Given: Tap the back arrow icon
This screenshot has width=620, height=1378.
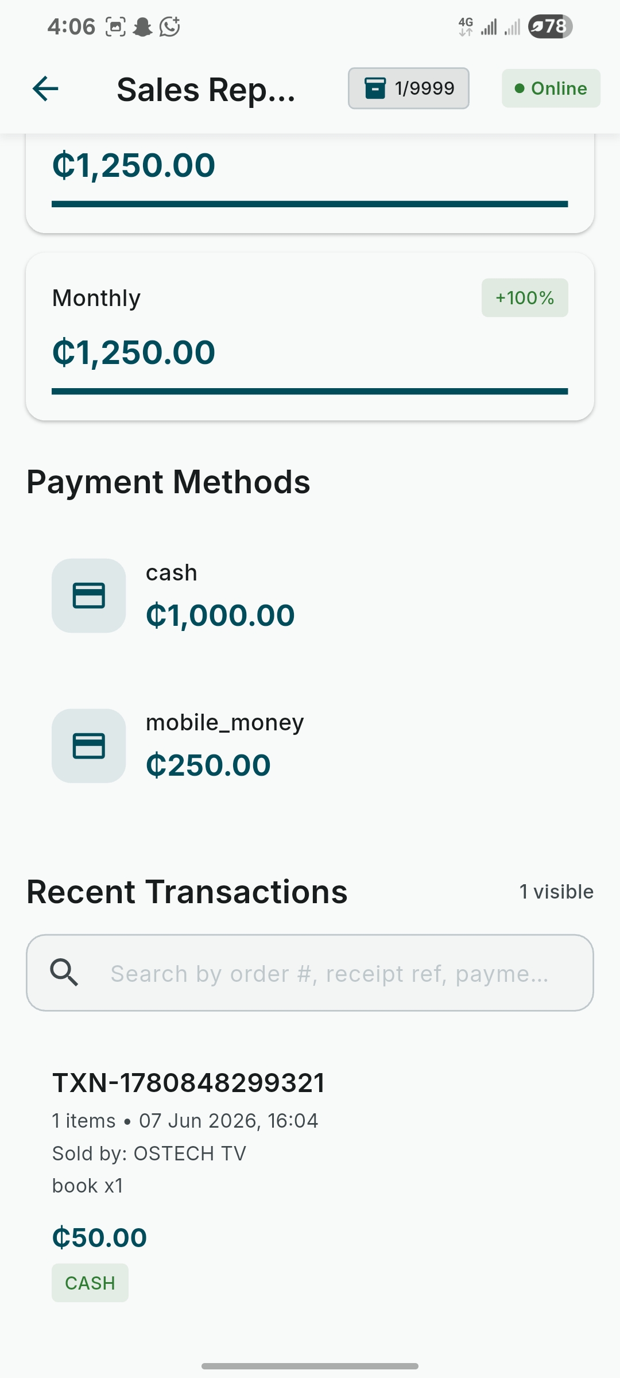Looking at the screenshot, I should [45, 88].
